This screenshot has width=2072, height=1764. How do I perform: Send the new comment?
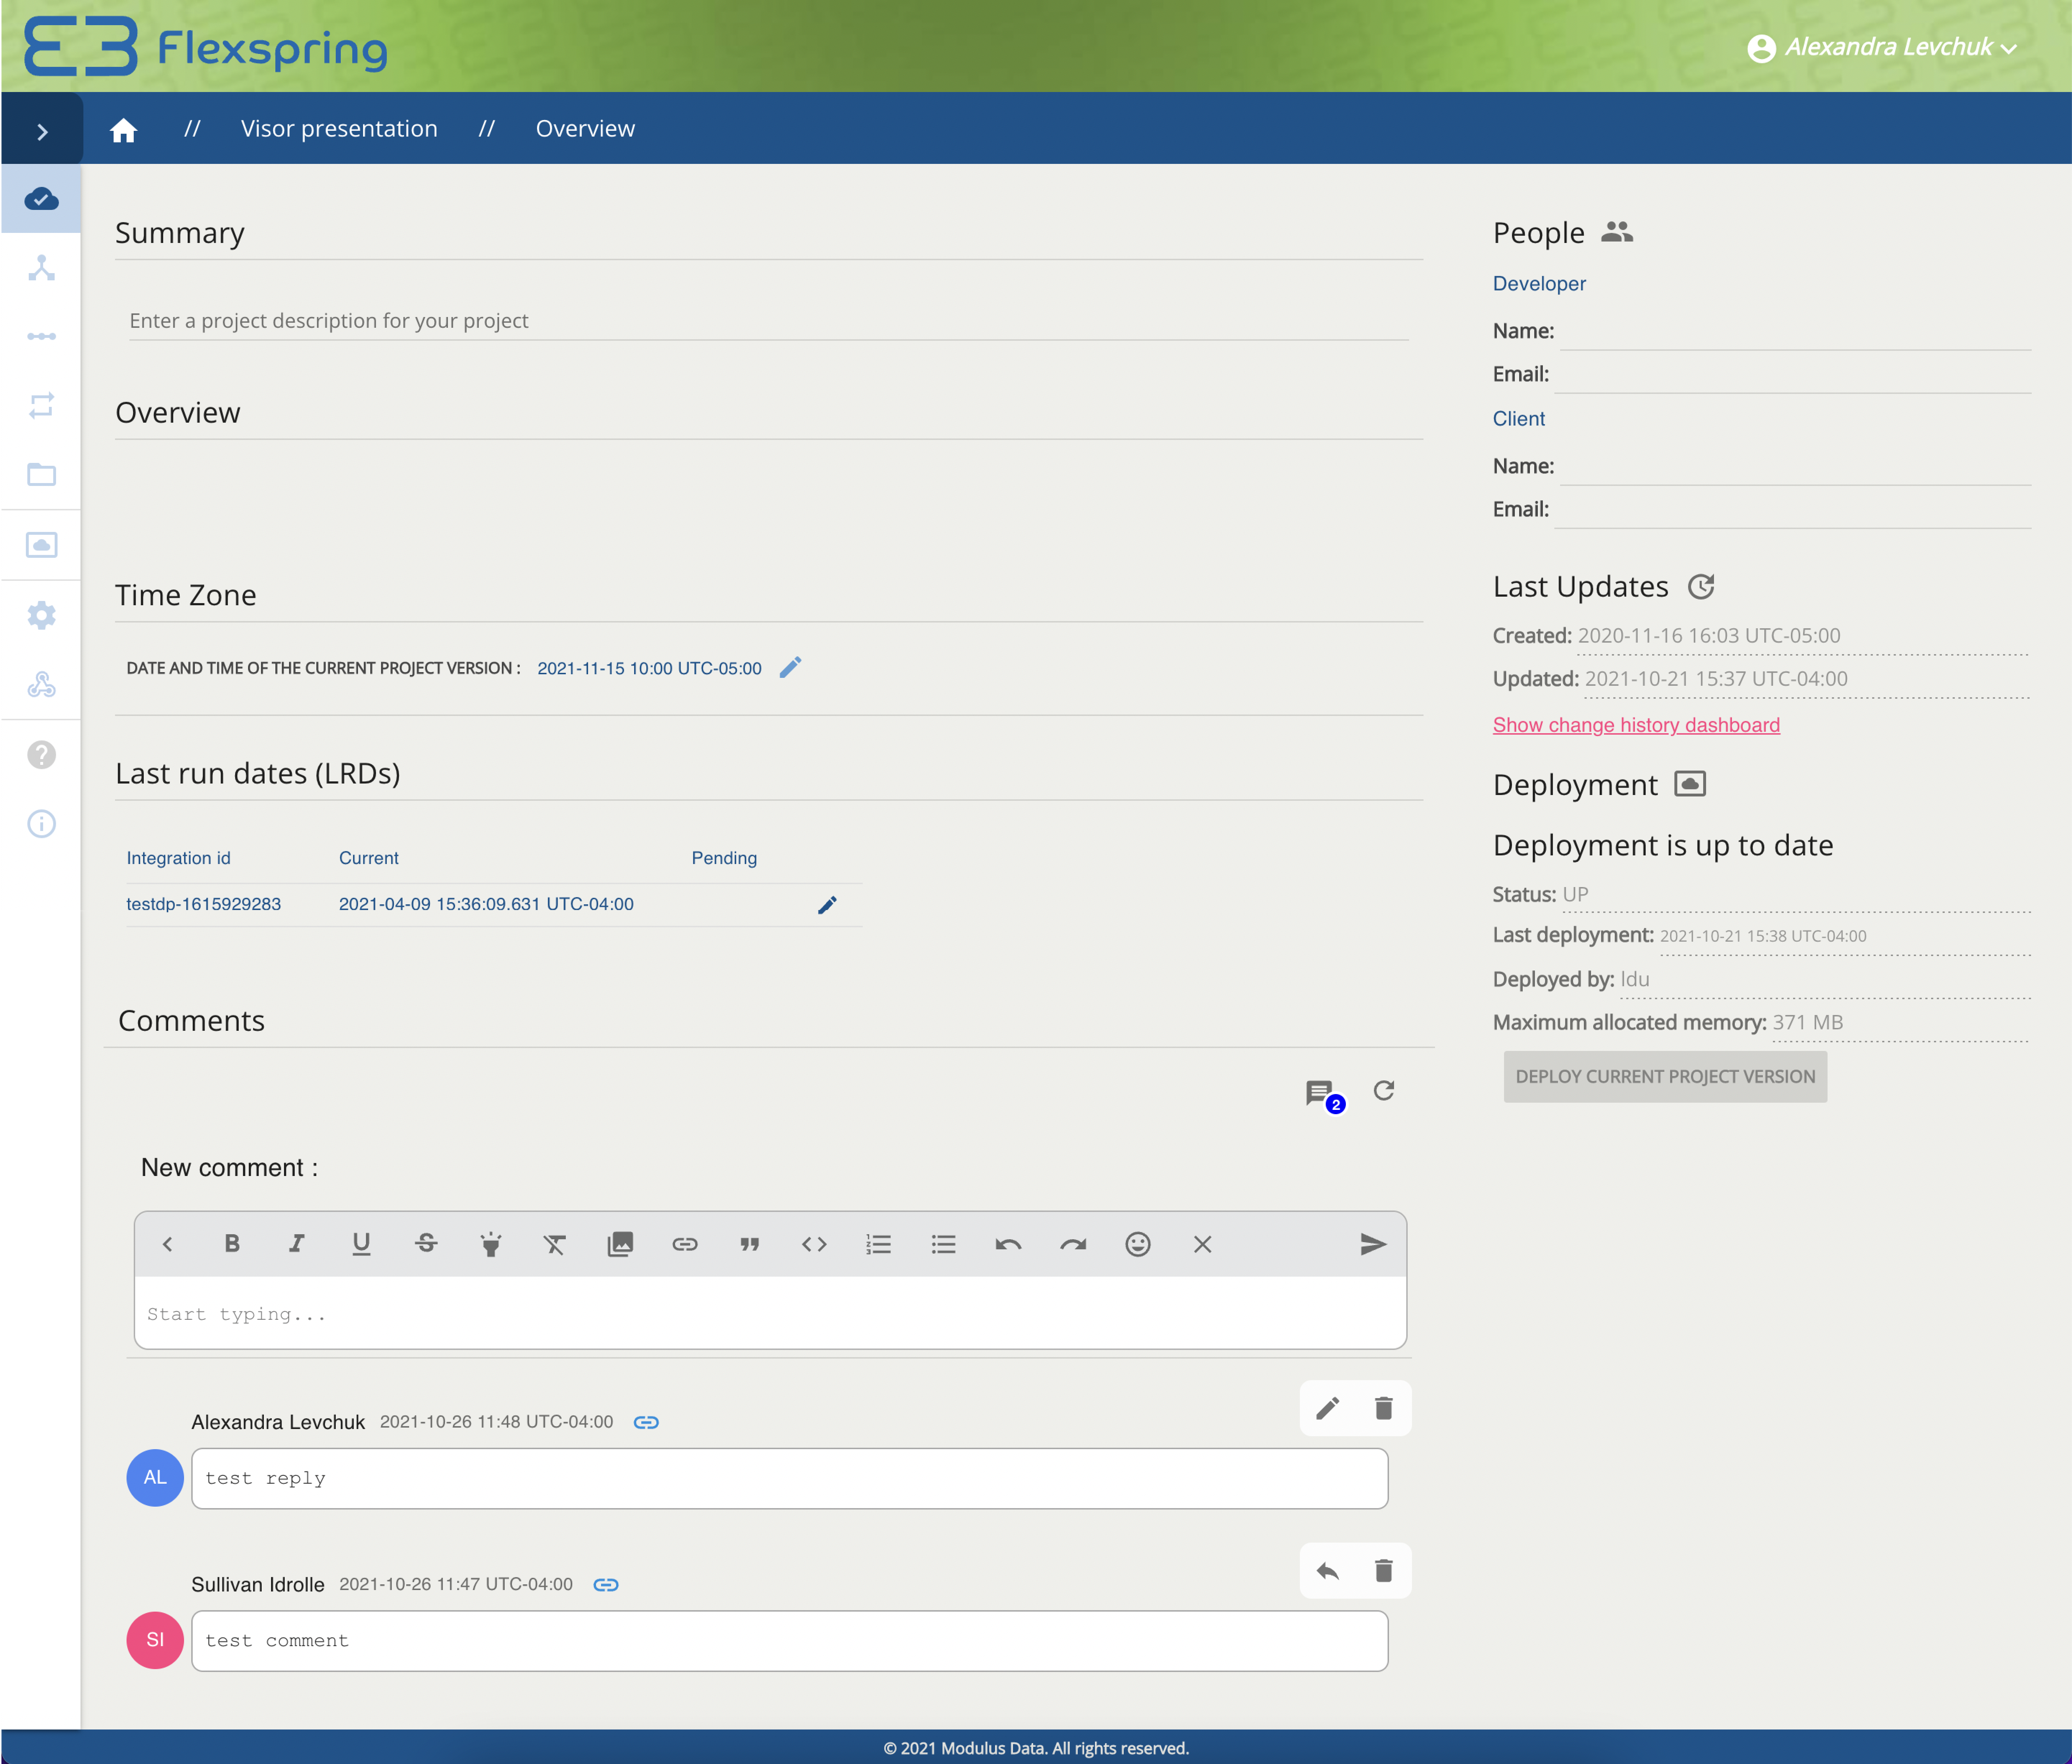[1372, 1244]
